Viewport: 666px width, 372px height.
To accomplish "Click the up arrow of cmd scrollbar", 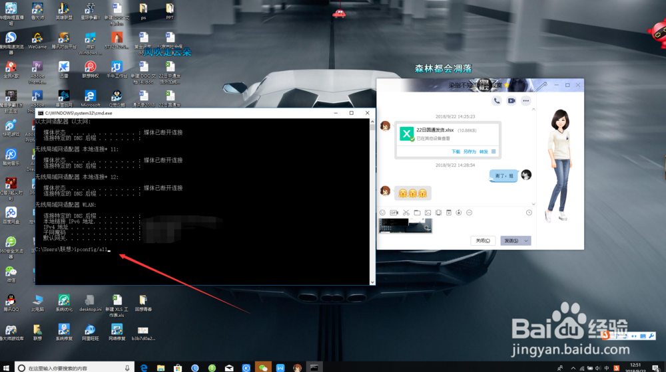I will (x=372, y=122).
